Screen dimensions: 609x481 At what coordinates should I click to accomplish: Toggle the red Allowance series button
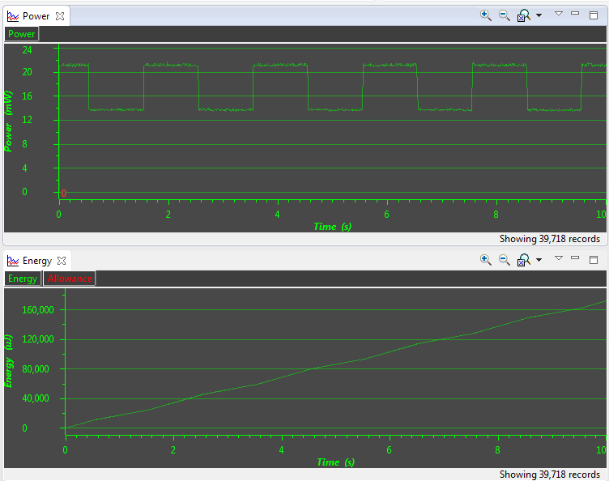tap(70, 279)
